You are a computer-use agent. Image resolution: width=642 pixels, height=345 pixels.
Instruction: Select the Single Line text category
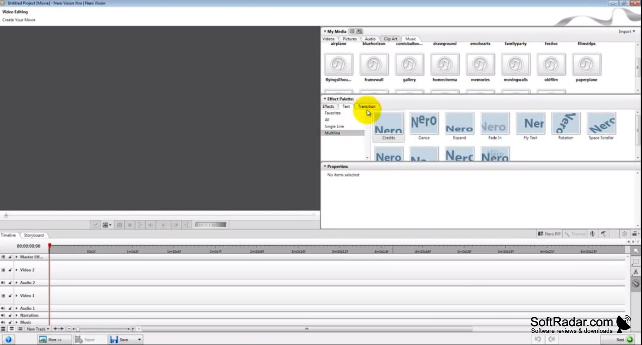(x=334, y=127)
